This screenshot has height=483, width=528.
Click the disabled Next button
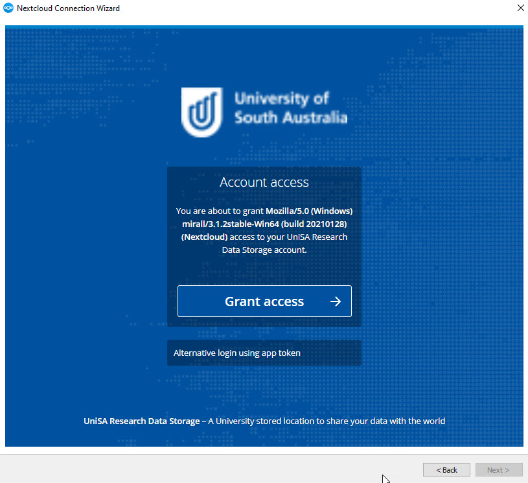(499, 469)
